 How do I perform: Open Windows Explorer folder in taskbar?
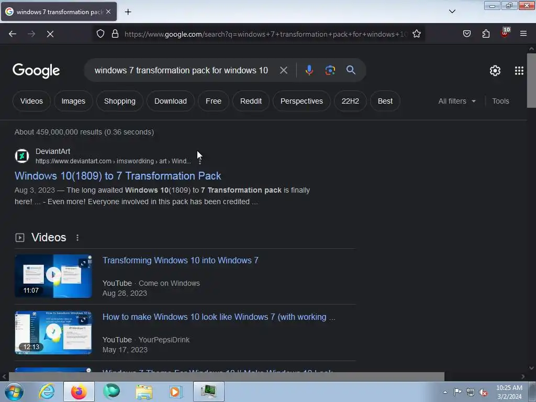144,392
